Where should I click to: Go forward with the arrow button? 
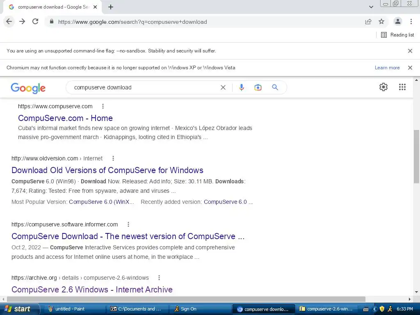pos(22,22)
